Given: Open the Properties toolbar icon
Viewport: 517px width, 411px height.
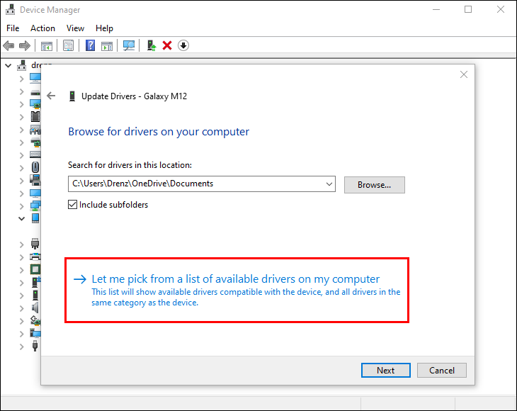Looking at the screenshot, I should 69,45.
